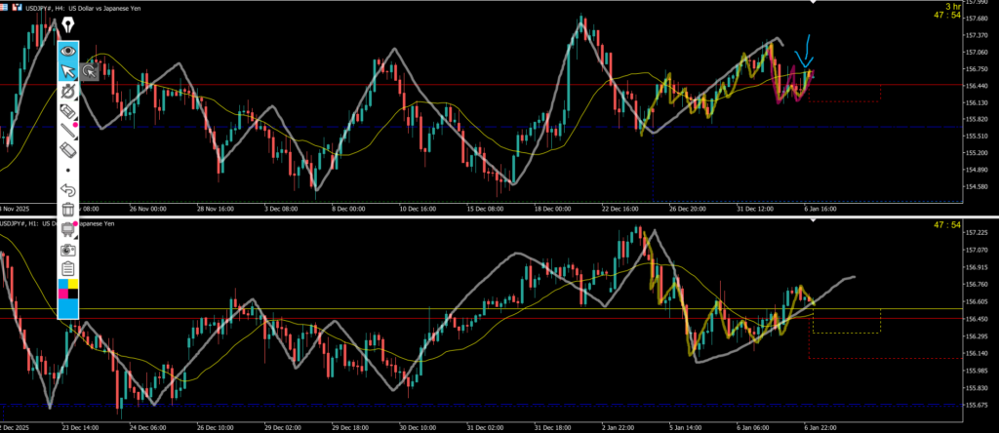Click the monitor screen capture icon

coord(68,228)
